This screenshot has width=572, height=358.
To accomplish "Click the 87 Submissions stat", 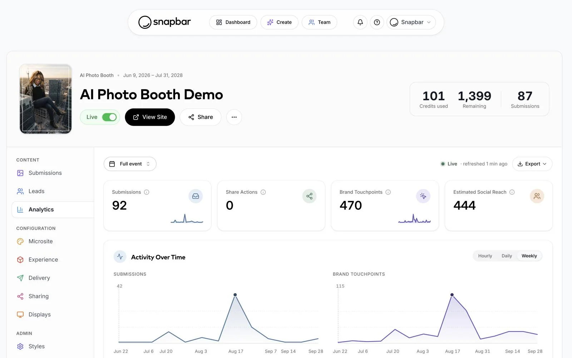I will [x=525, y=99].
